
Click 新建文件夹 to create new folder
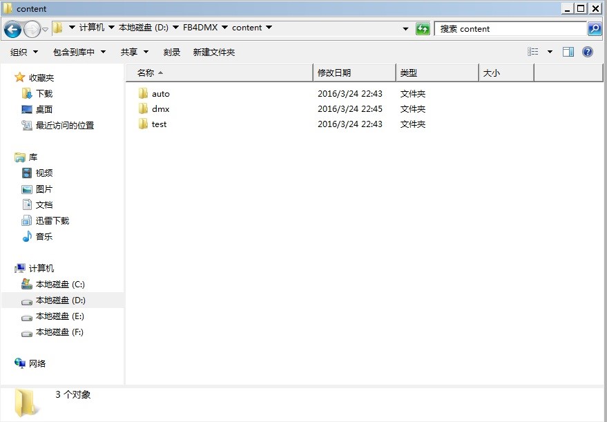pyautogui.click(x=214, y=52)
